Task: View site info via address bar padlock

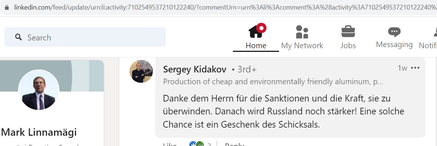Action: (7, 7)
